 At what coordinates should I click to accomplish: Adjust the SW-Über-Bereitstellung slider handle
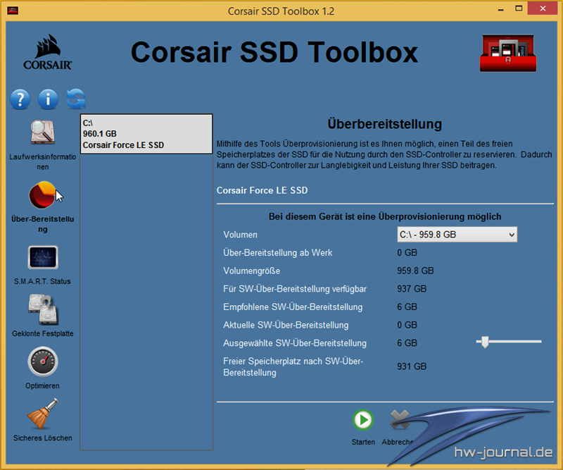click(485, 342)
